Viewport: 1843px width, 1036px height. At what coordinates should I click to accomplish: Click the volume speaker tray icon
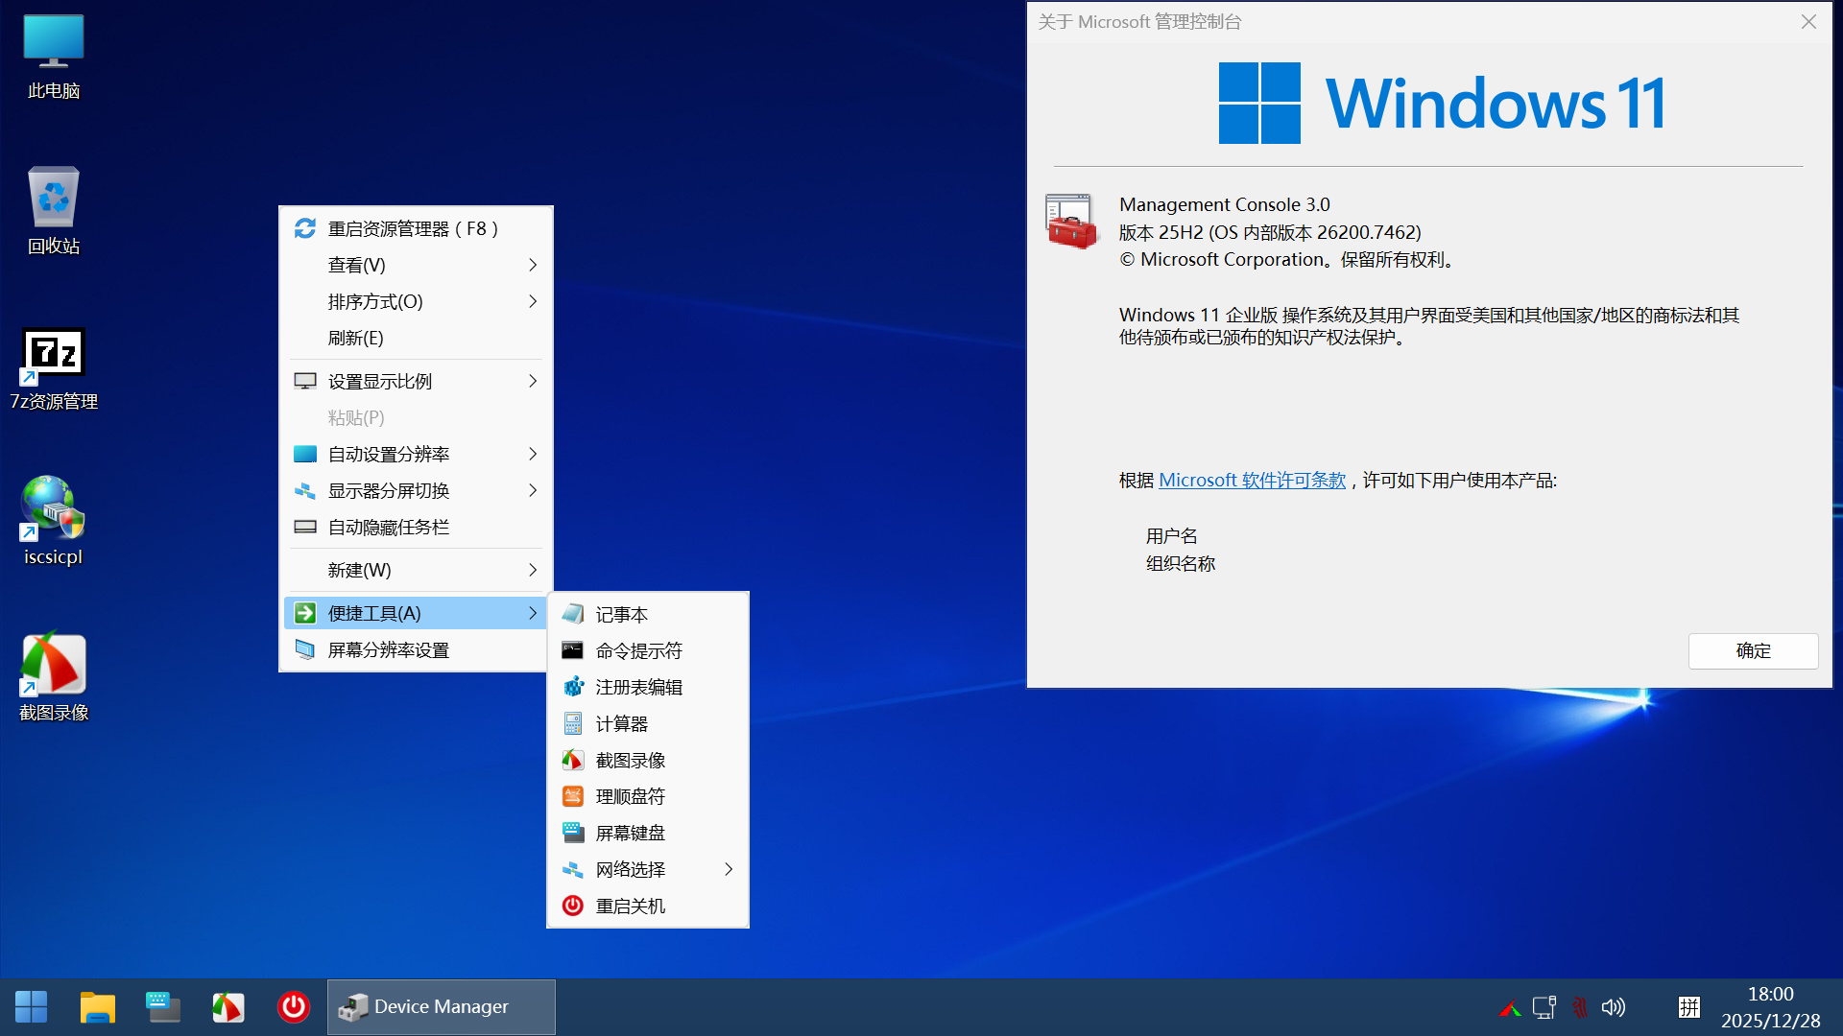coord(1614,1007)
